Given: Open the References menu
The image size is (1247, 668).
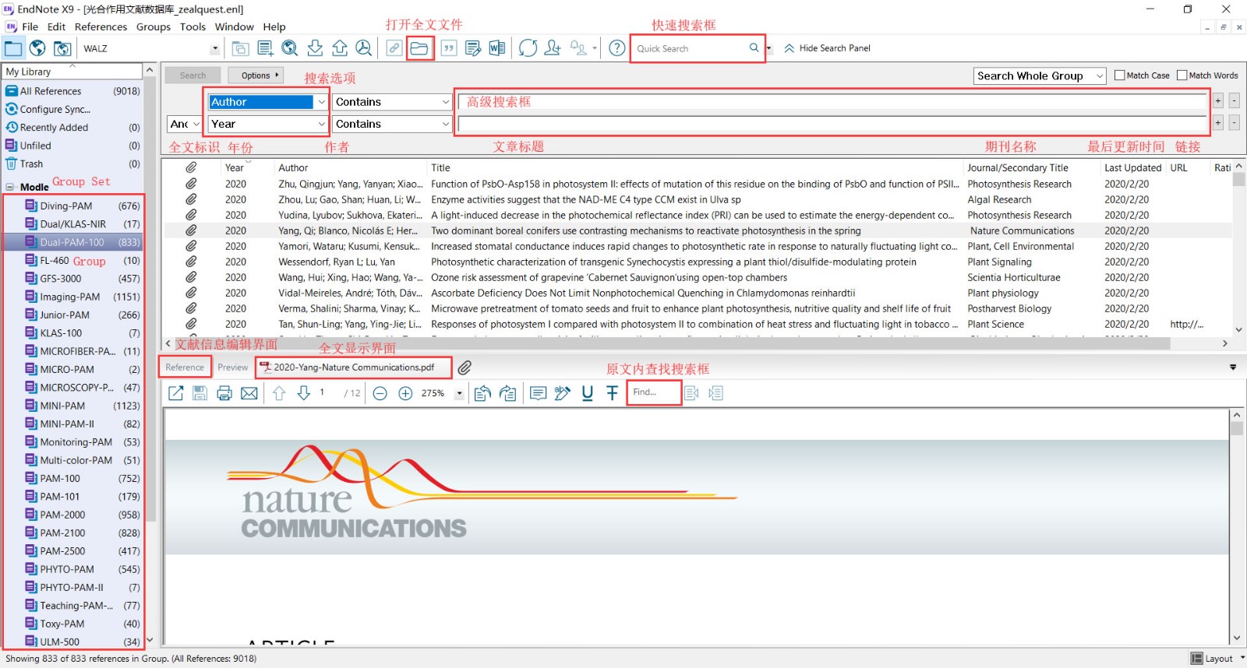Looking at the screenshot, I should point(101,26).
